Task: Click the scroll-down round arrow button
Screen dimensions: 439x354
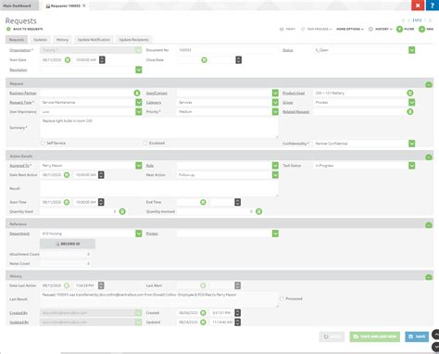Action: coord(436,347)
